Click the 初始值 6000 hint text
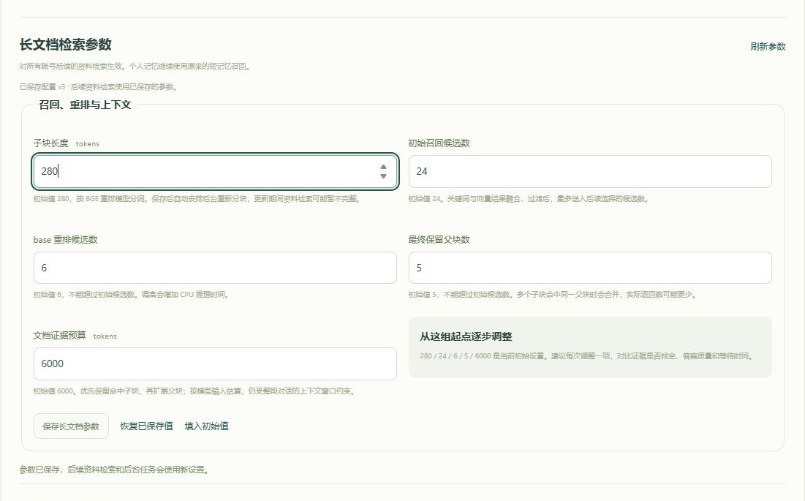 pyautogui.click(x=194, y=391)
